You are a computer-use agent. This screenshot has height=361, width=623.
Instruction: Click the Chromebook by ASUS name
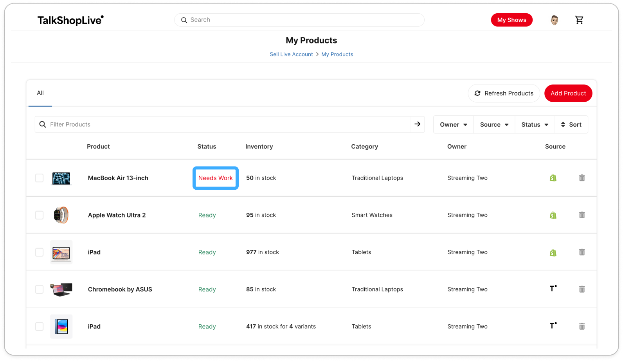pyautogui.click(x=120, y=289)
